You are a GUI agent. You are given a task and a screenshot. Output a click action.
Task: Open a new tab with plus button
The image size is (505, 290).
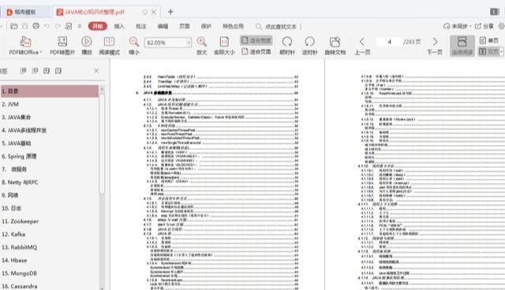point(170,12)
